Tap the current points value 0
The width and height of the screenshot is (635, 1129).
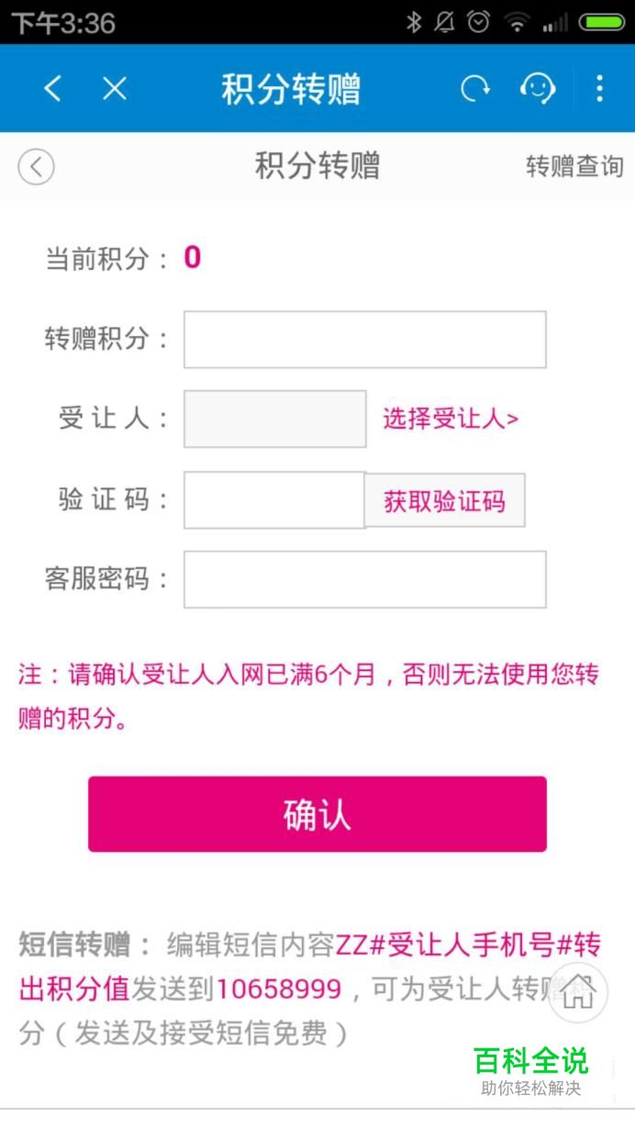pos(192,257)
